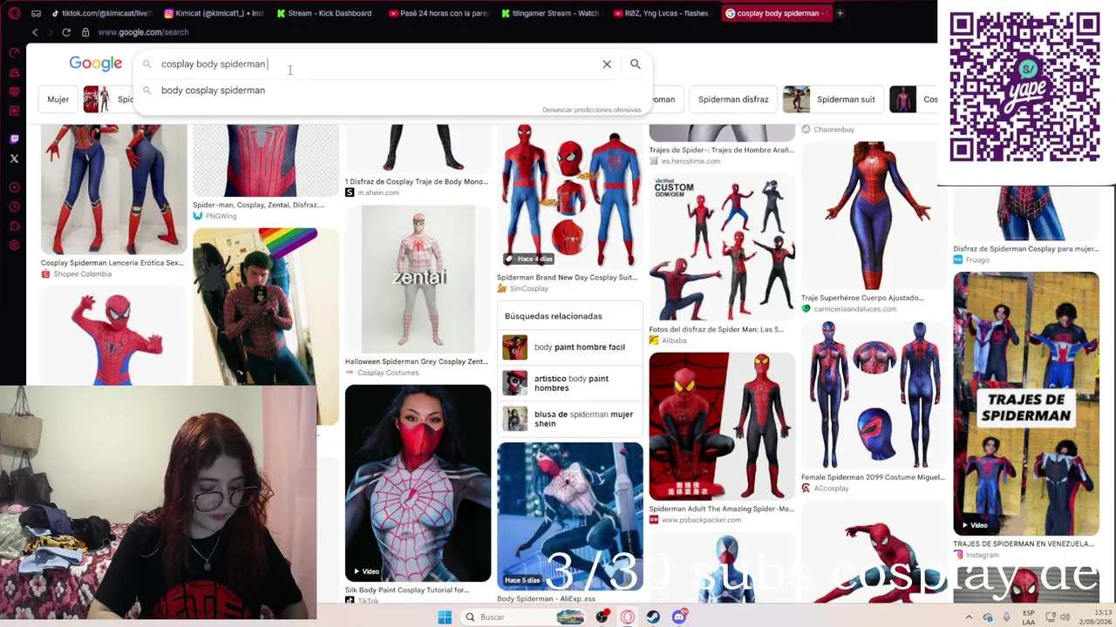Click inside the Google search field
Screen dimensions: 1116x627
click(x=375, y=64)
